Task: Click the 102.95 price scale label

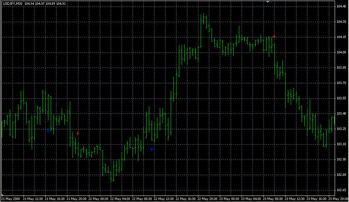Action: click(x=342, y=159)
